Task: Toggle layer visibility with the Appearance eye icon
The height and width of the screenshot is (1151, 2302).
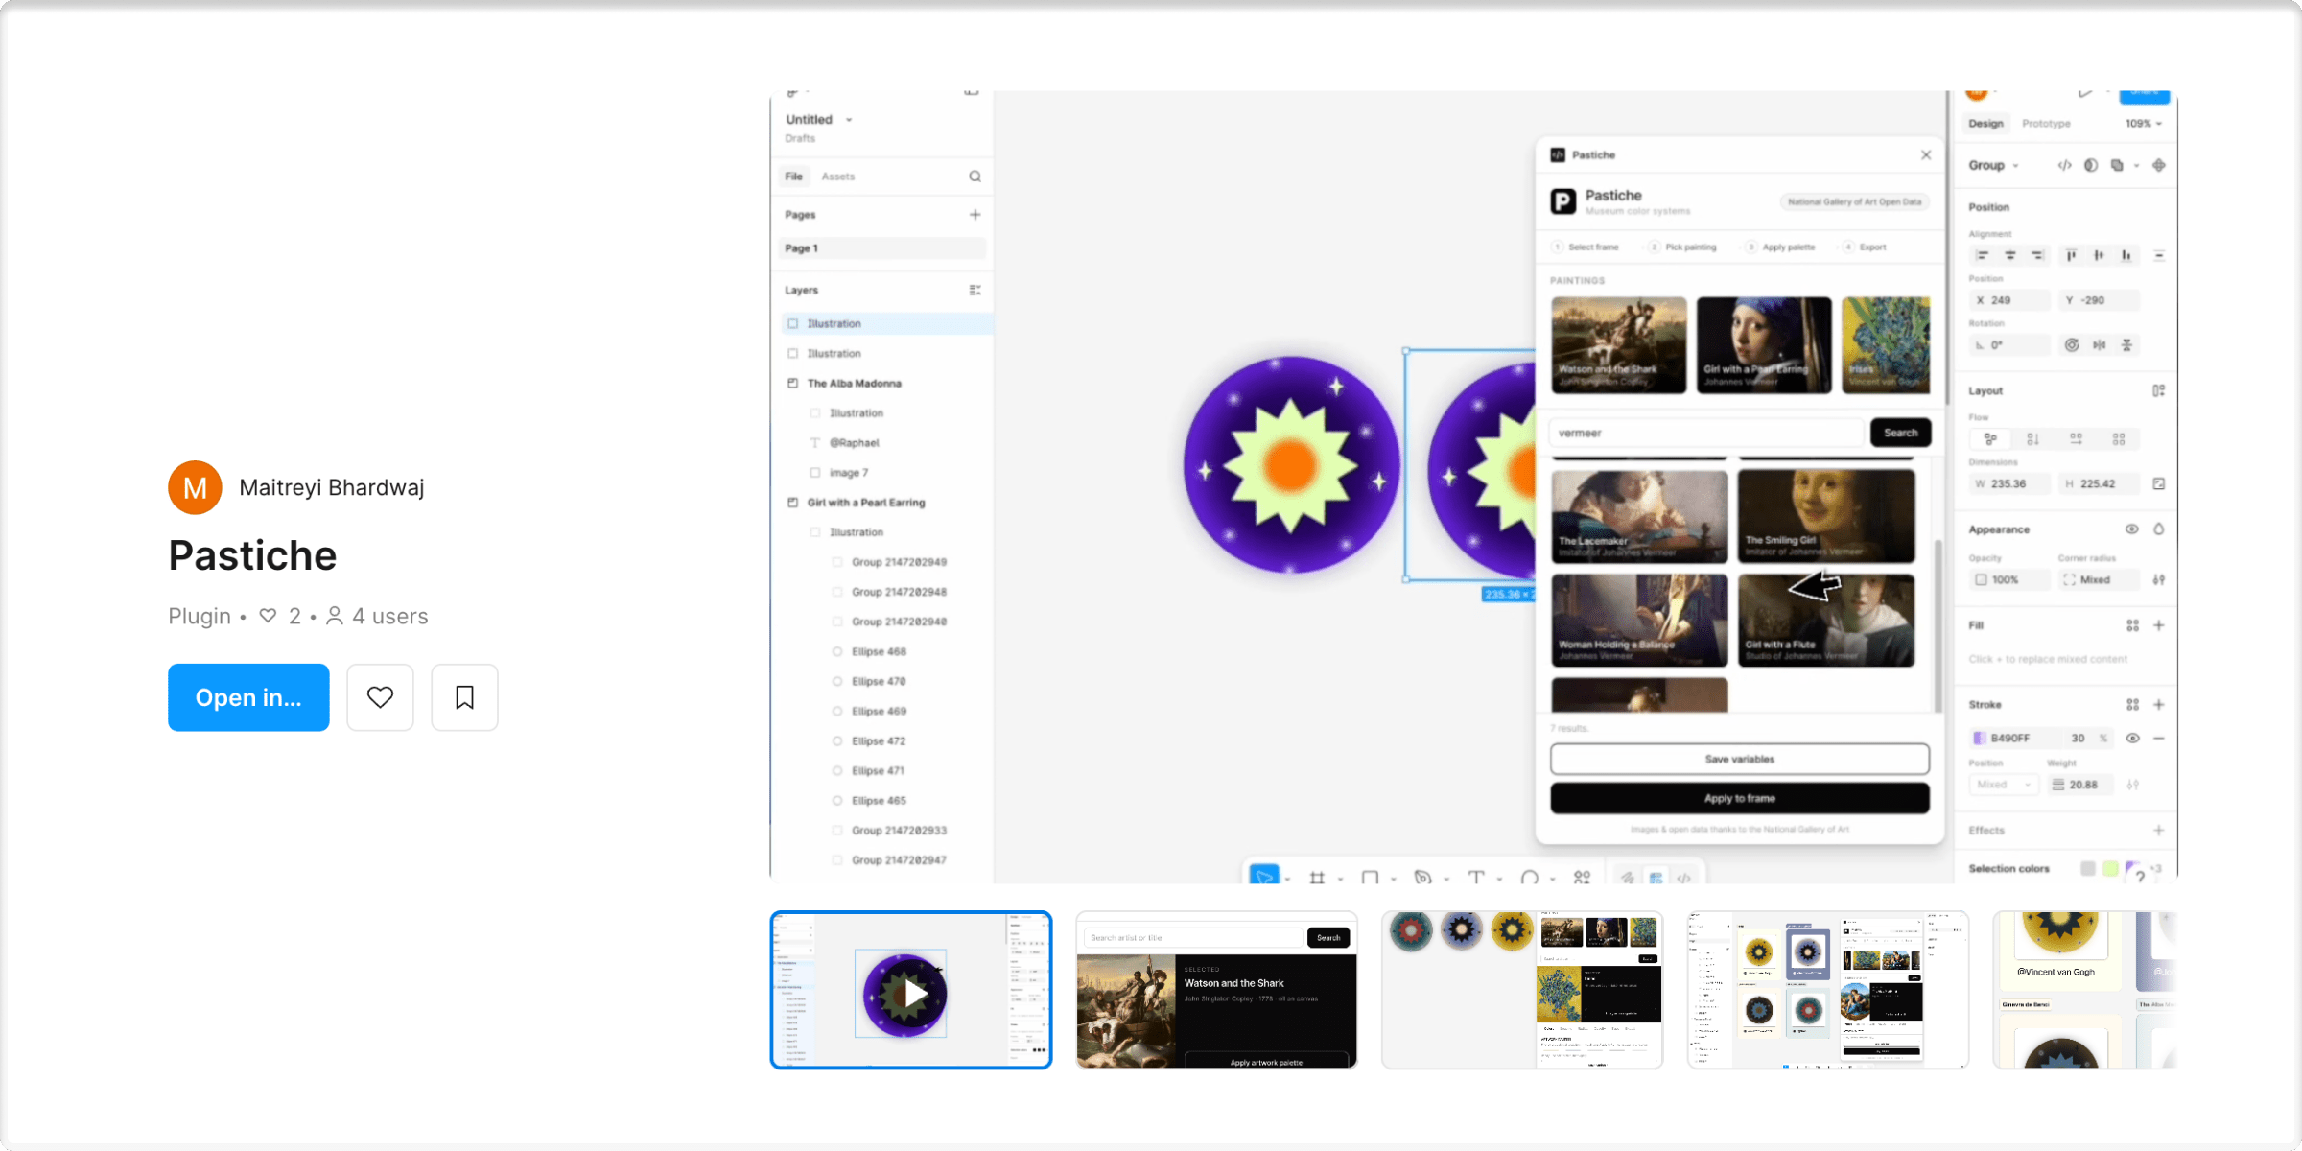Action: [2131, 529]
